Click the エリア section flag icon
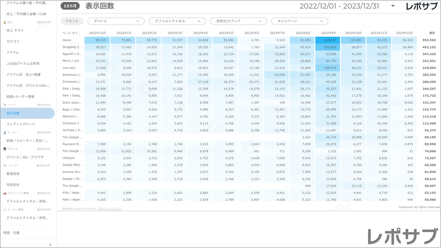 pos(5,165)
